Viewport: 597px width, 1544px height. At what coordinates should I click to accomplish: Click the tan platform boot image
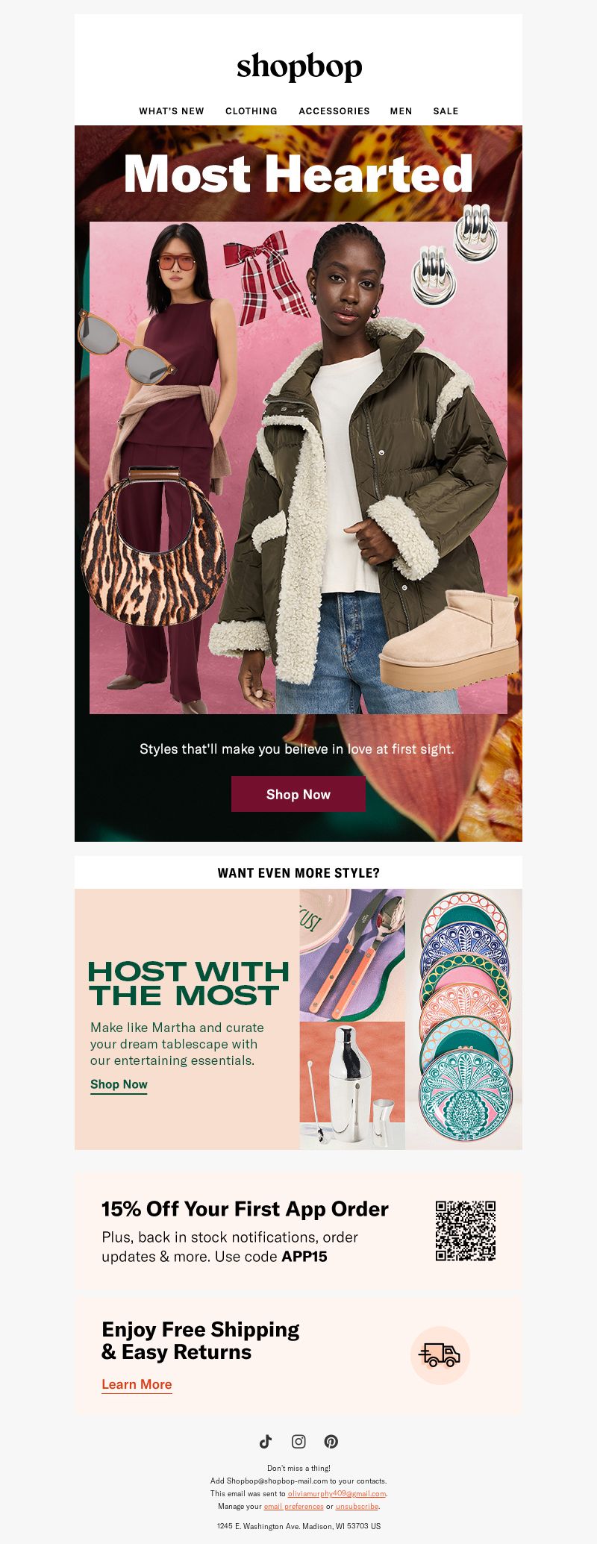(449, 640)
